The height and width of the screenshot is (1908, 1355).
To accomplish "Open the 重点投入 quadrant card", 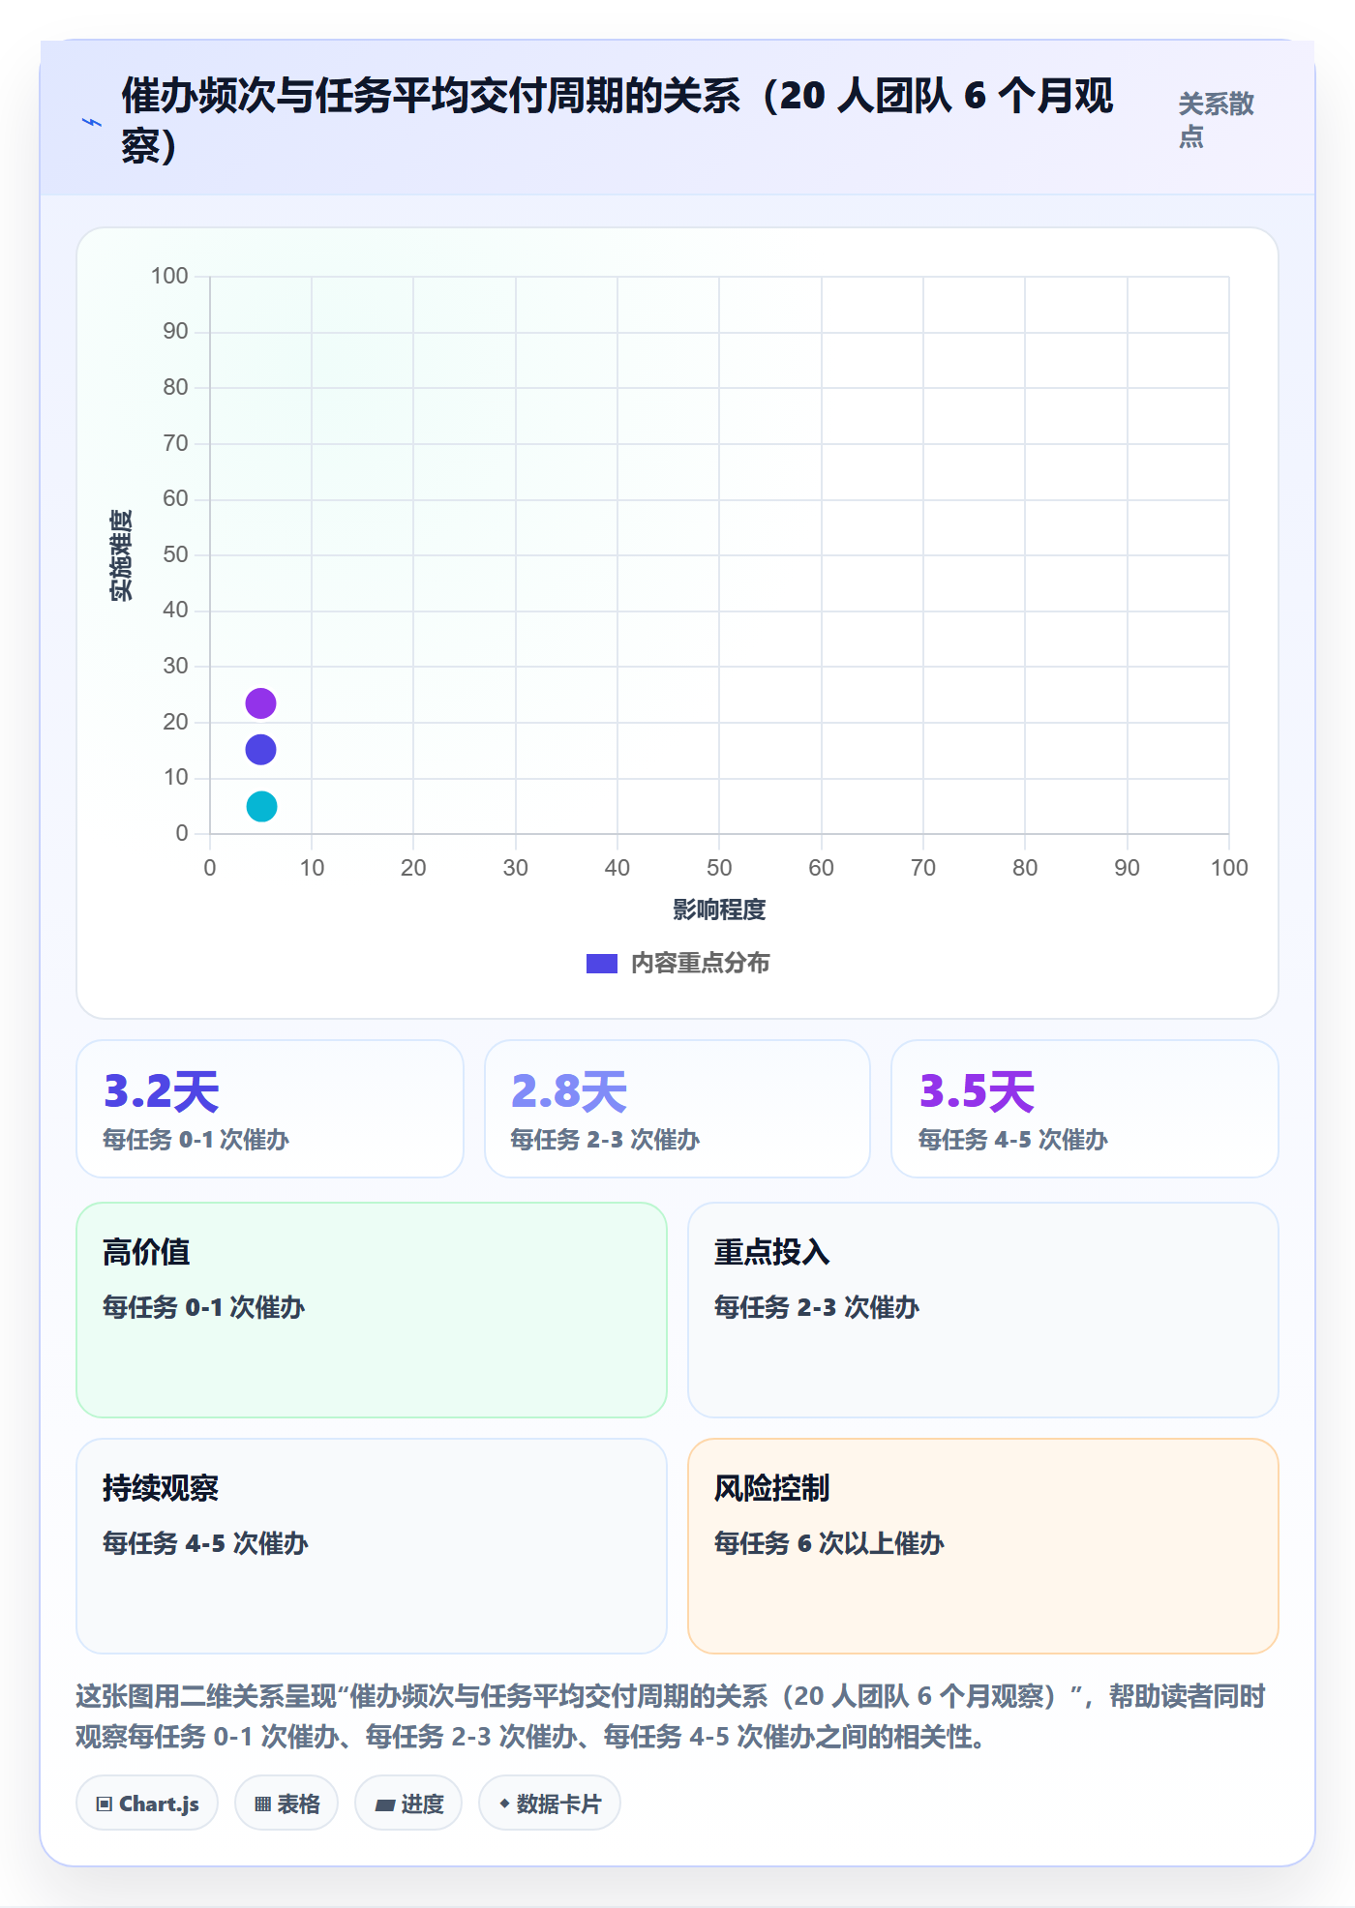I will pos(983,1310).
